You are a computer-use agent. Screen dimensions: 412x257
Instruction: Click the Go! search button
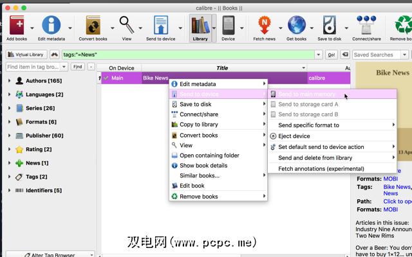pos(332,55)
